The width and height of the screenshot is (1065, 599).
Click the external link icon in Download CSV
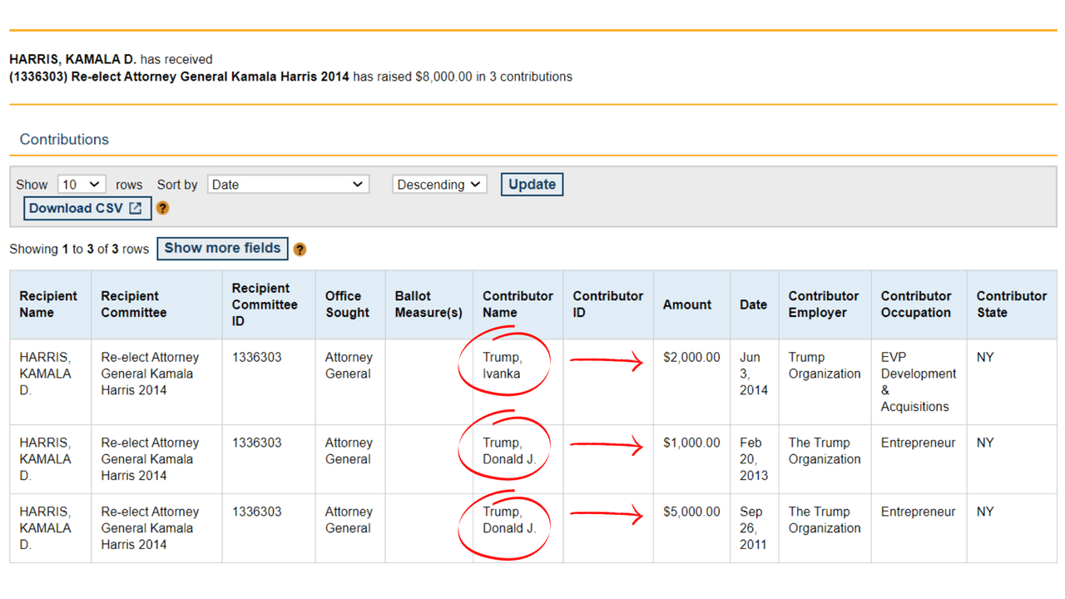tap(136, 208)
